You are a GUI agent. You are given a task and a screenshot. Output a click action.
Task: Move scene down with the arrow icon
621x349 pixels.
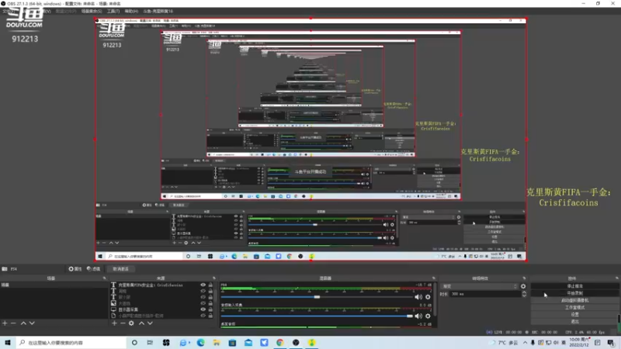pyautogui.click(x=32, y=323)
